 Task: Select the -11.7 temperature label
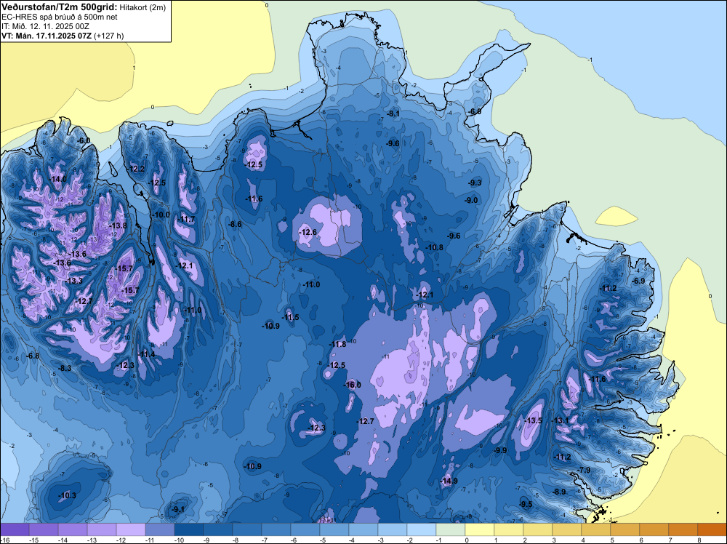point(187,220)
